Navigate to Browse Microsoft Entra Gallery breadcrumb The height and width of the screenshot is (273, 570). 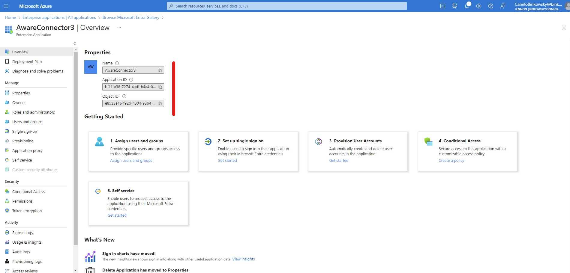click(131, 17)
